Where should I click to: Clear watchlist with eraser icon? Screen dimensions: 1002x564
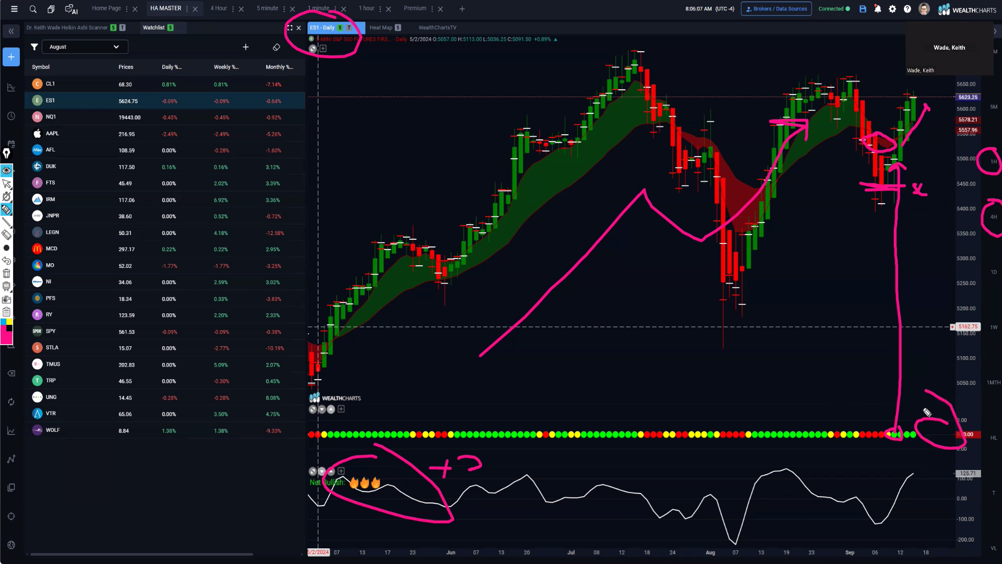click(x=277, y=47)
